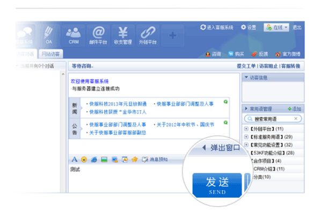The image size is (328, 211).
Task: Click the star rating icon
Action: tap(135, 160)
